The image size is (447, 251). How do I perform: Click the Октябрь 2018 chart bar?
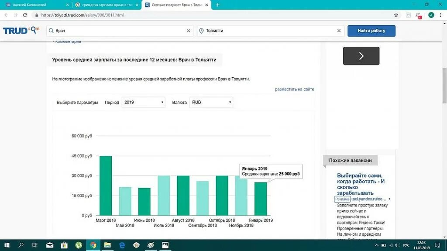222,196
